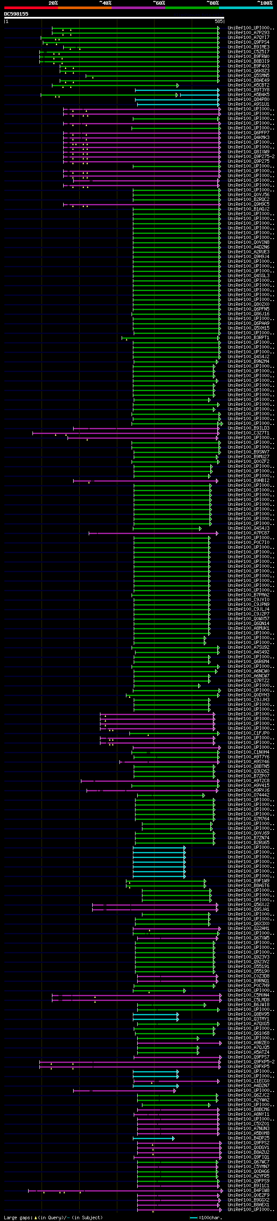Open UniRef100_A4D2N7 hit label

click(x=248, y=1085)
